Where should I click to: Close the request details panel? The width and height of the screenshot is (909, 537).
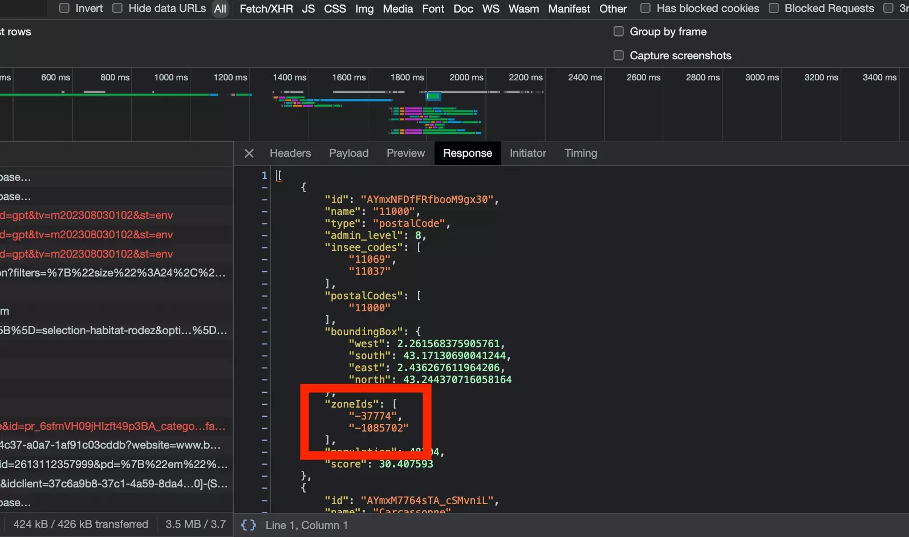point(249,153)
